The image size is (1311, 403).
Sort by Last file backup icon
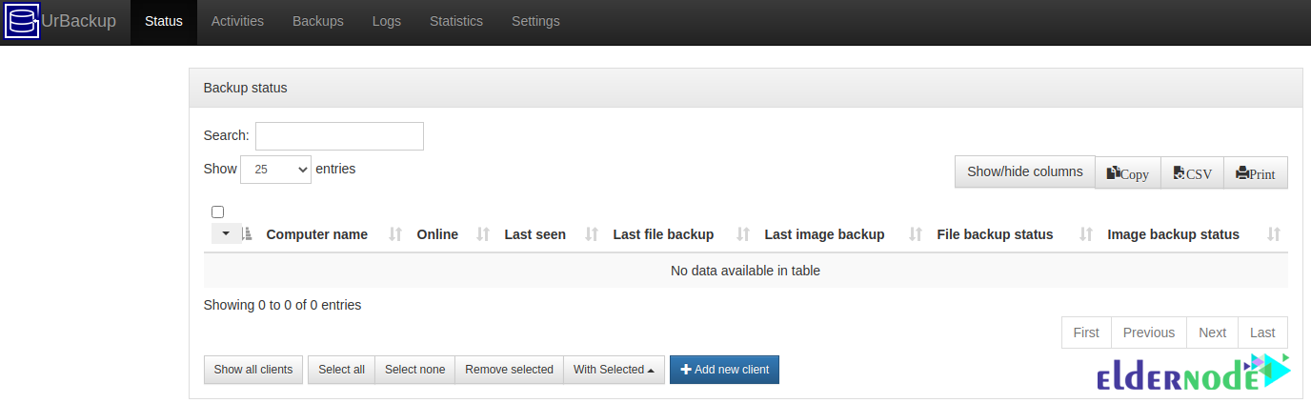tap(743, 234)
